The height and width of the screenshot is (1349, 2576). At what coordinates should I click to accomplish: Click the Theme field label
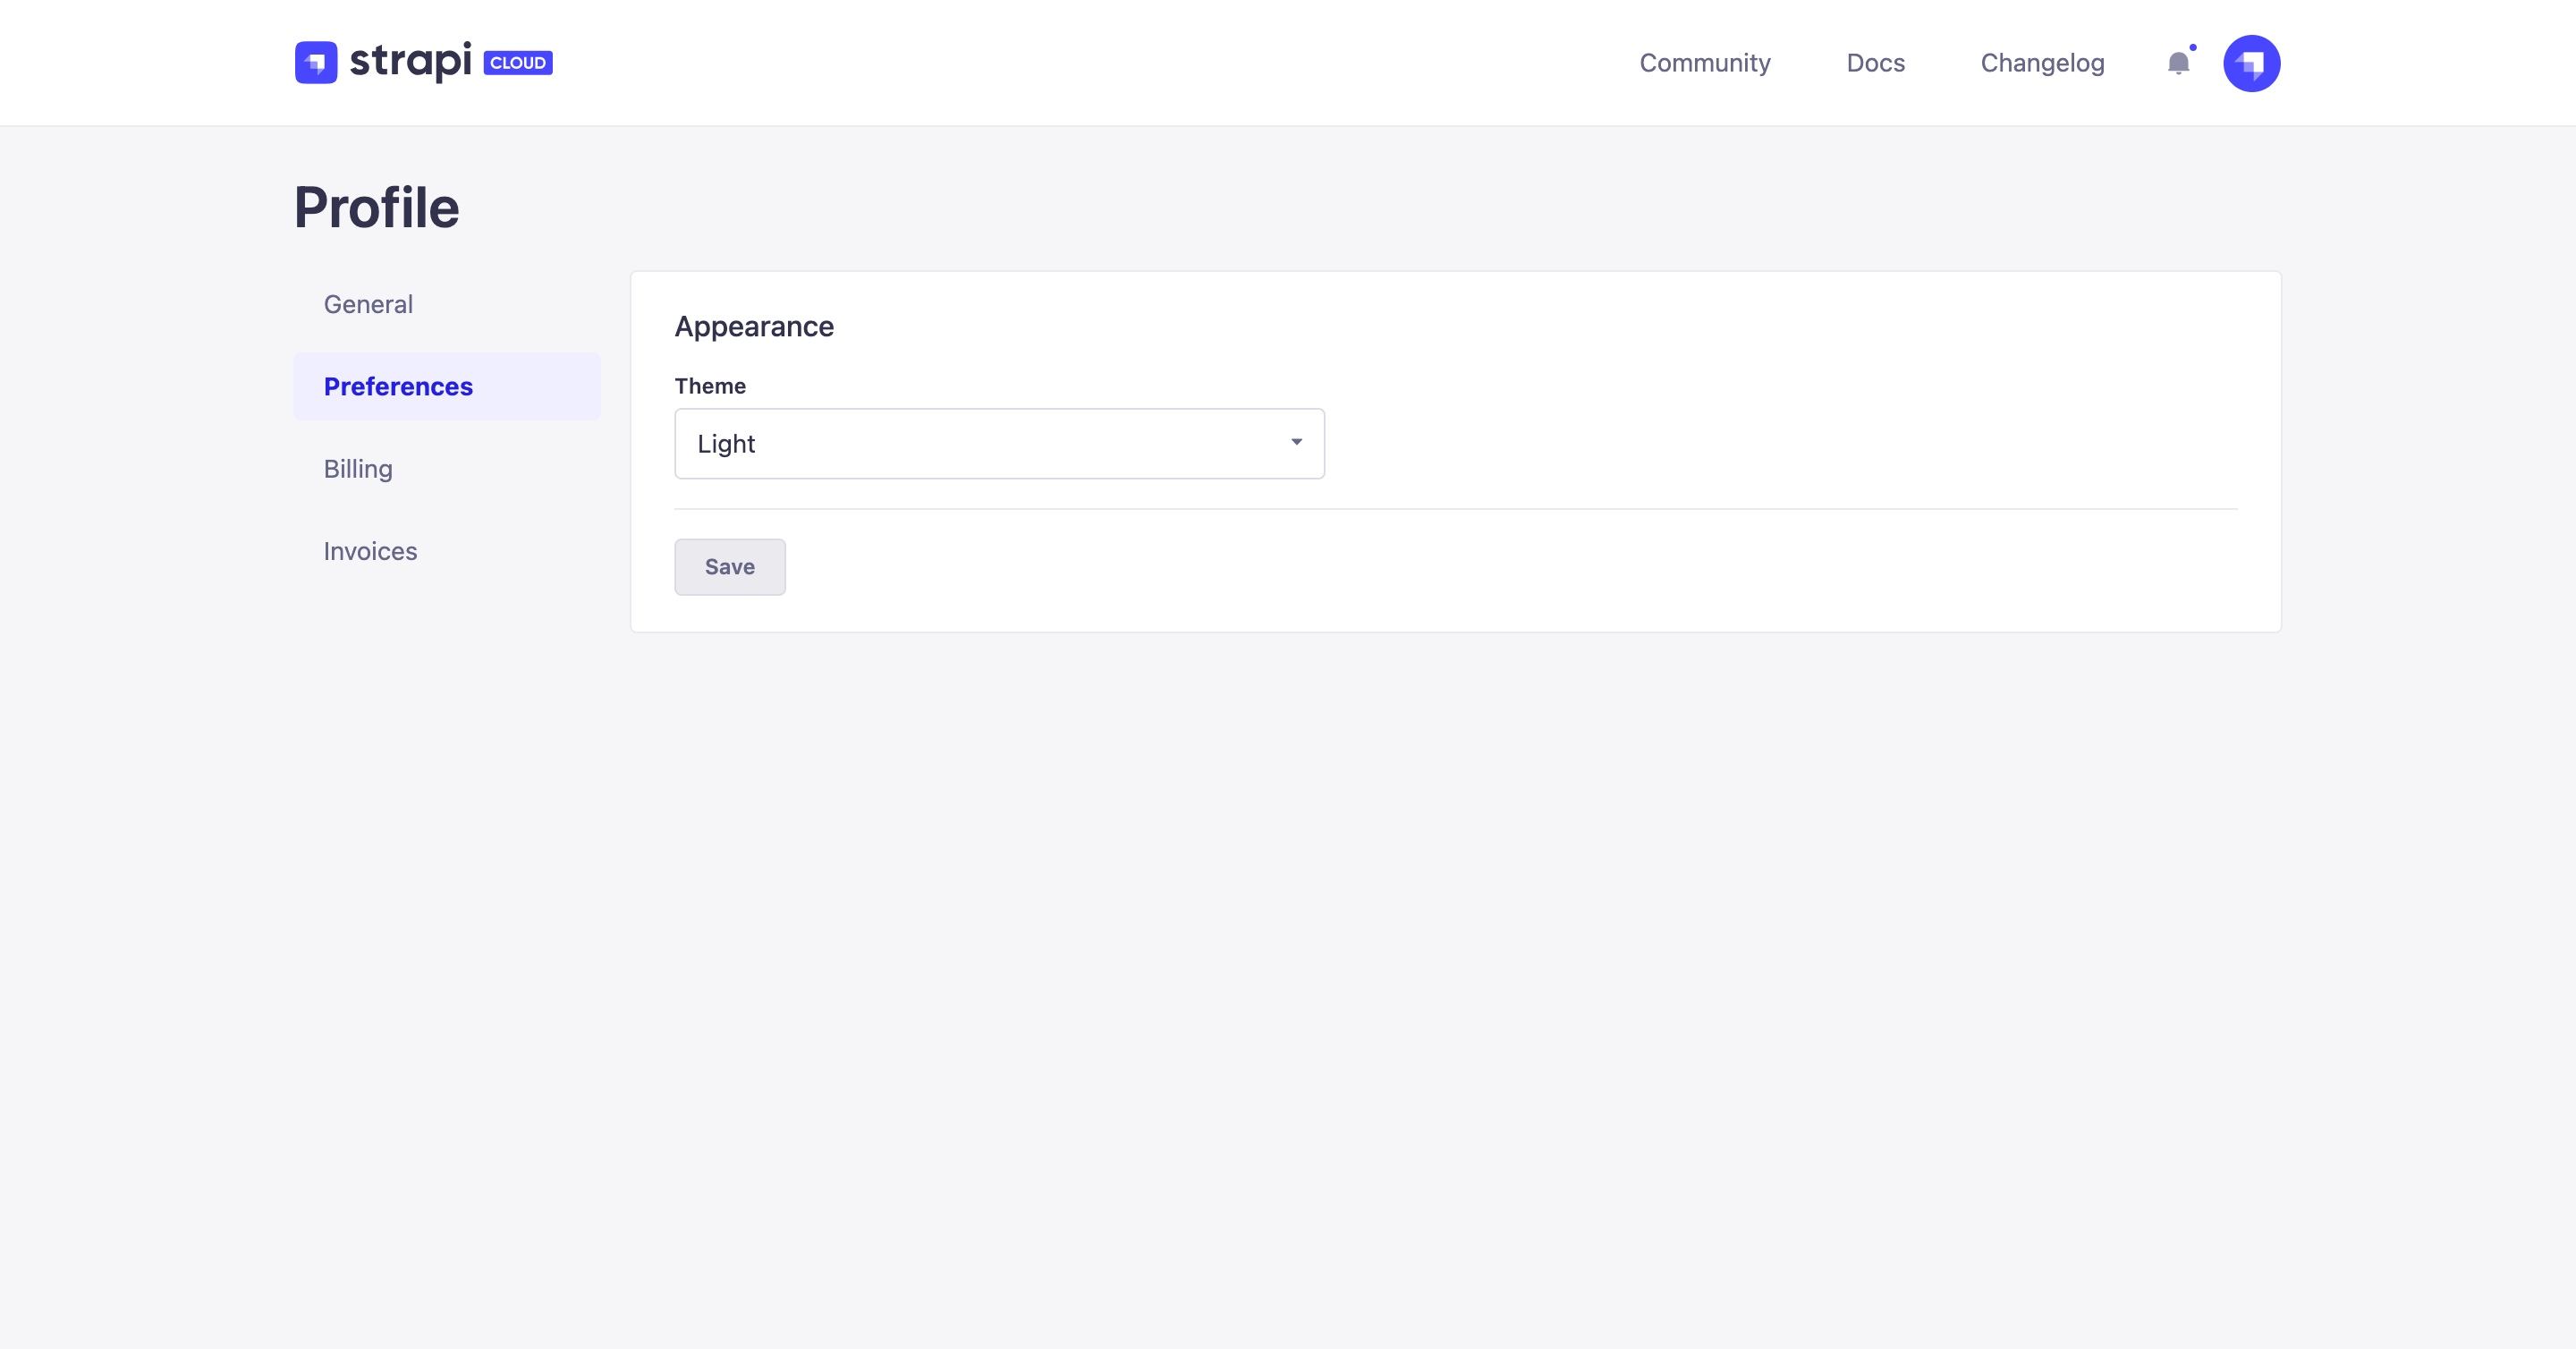710,386
